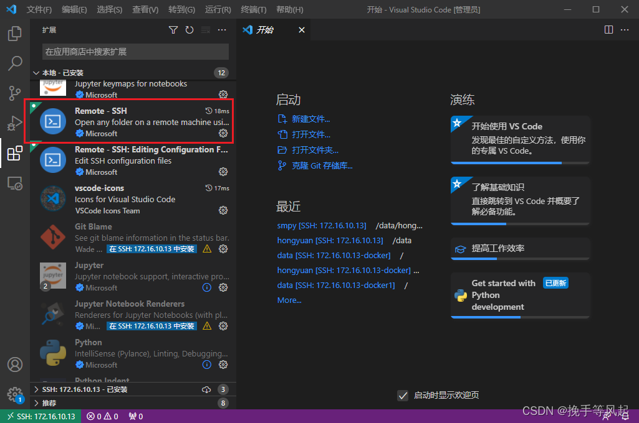The width and height of the screenshot is (639, 423).
Task: Open 了解基础知识 walkthrough card
Action: (x=520, y=201)
